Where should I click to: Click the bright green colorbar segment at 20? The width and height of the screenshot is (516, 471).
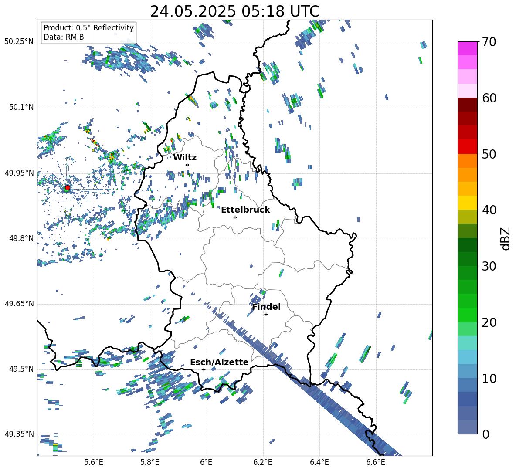point(467,315)
